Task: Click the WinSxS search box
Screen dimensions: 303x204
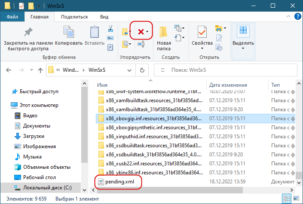Action: pyautogui.click(x=226, y=70)
